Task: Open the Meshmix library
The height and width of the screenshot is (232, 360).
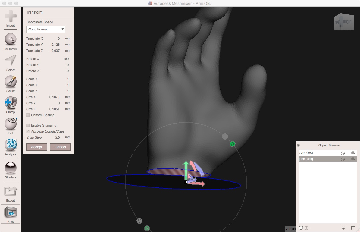Action: 11,42
